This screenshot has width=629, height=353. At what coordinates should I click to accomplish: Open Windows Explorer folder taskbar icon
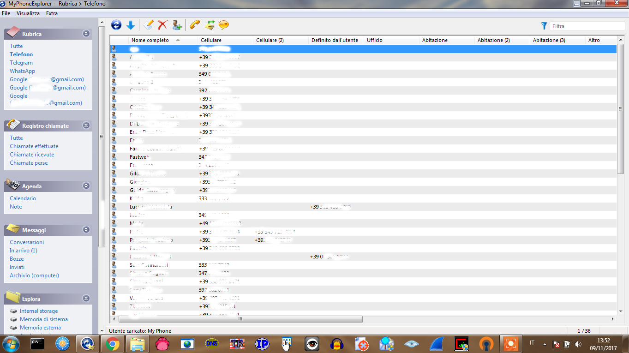[138, 344]
